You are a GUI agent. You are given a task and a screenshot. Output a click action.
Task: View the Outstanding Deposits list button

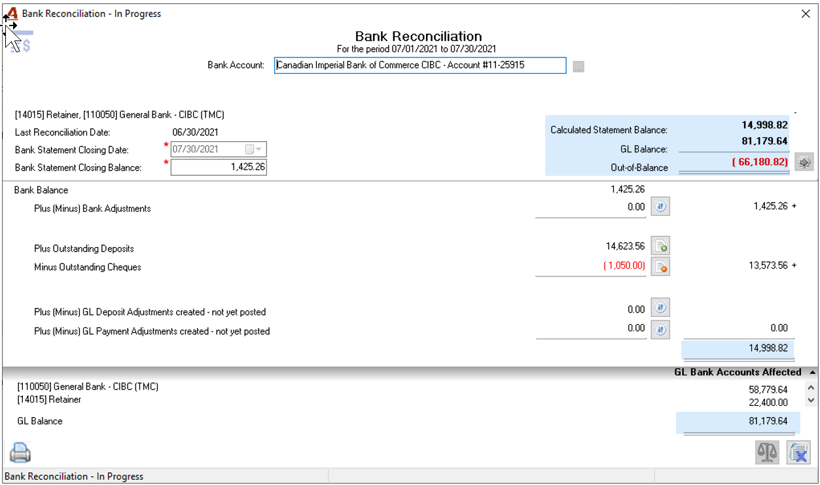660,246
